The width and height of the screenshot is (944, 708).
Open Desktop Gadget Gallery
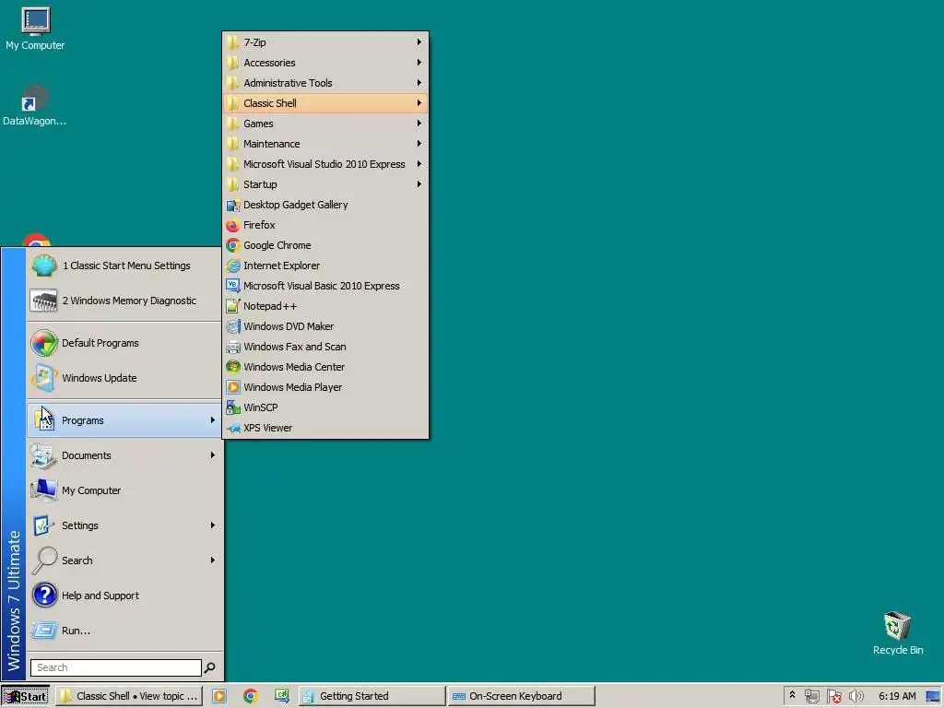click(325, 205)
